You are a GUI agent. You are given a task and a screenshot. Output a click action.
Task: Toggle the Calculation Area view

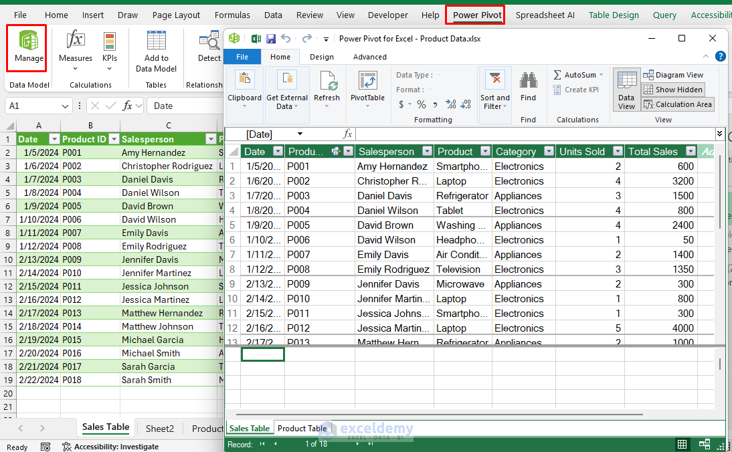tap(677, 104)
